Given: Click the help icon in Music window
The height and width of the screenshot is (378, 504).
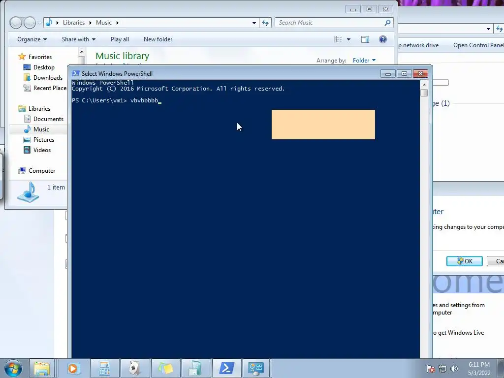Looking at the screenshot, I should pos(382,39).
